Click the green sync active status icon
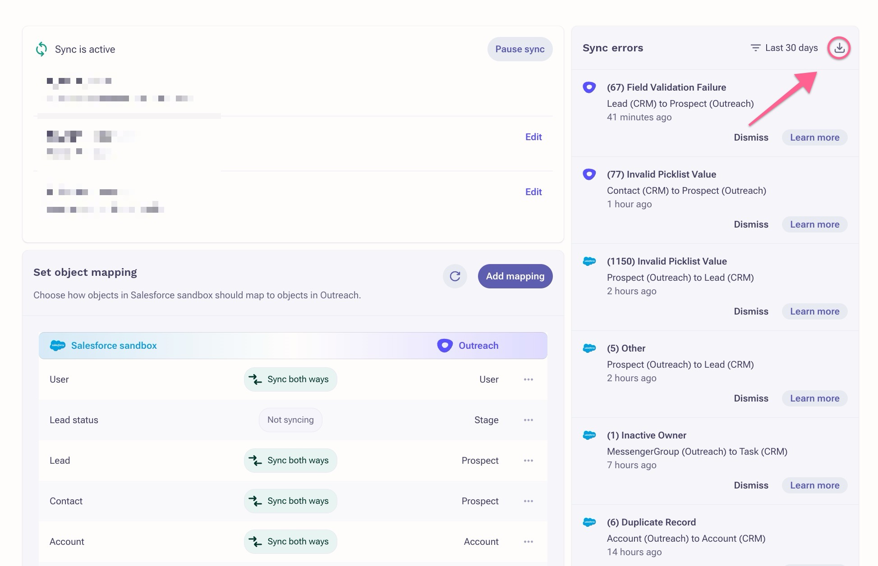 (41, 49)
